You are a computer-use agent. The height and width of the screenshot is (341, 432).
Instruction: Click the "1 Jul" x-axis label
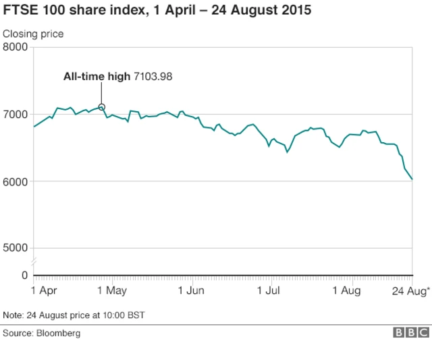pos(269,291)
